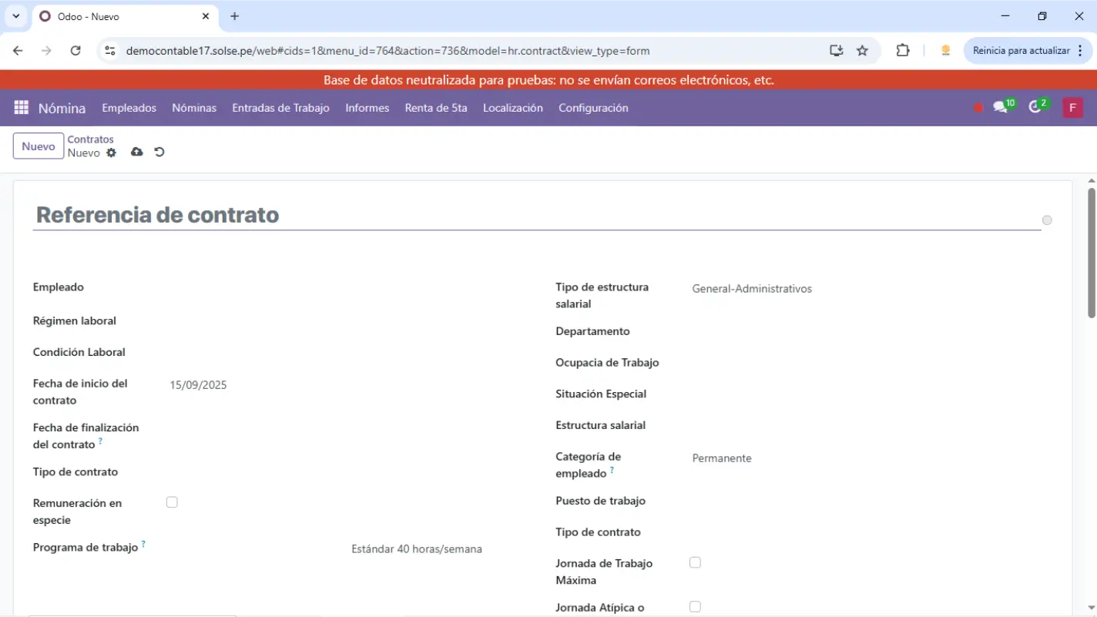Enable the Remuneración en especie checkbox
This screenshot has height=617, width=1097.
pyautogui.click(x=172, y=502)
